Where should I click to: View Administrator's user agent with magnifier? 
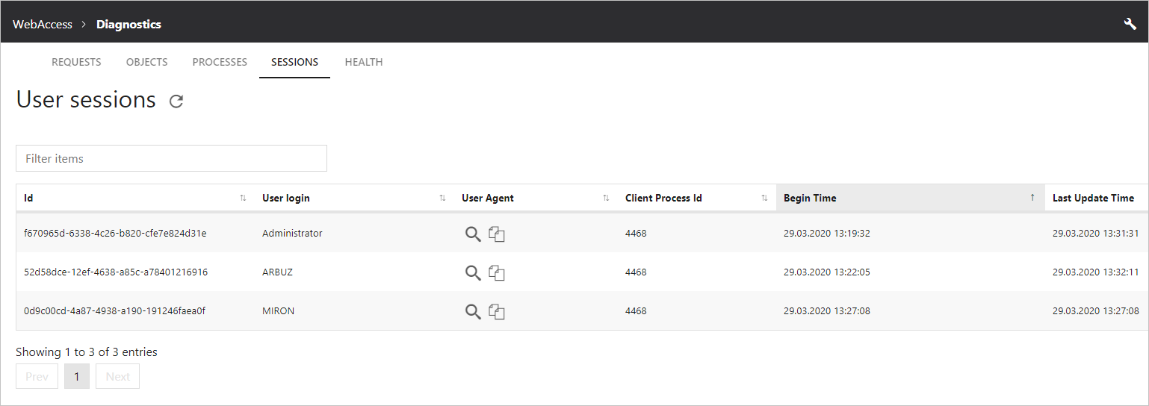click(473, 234)
